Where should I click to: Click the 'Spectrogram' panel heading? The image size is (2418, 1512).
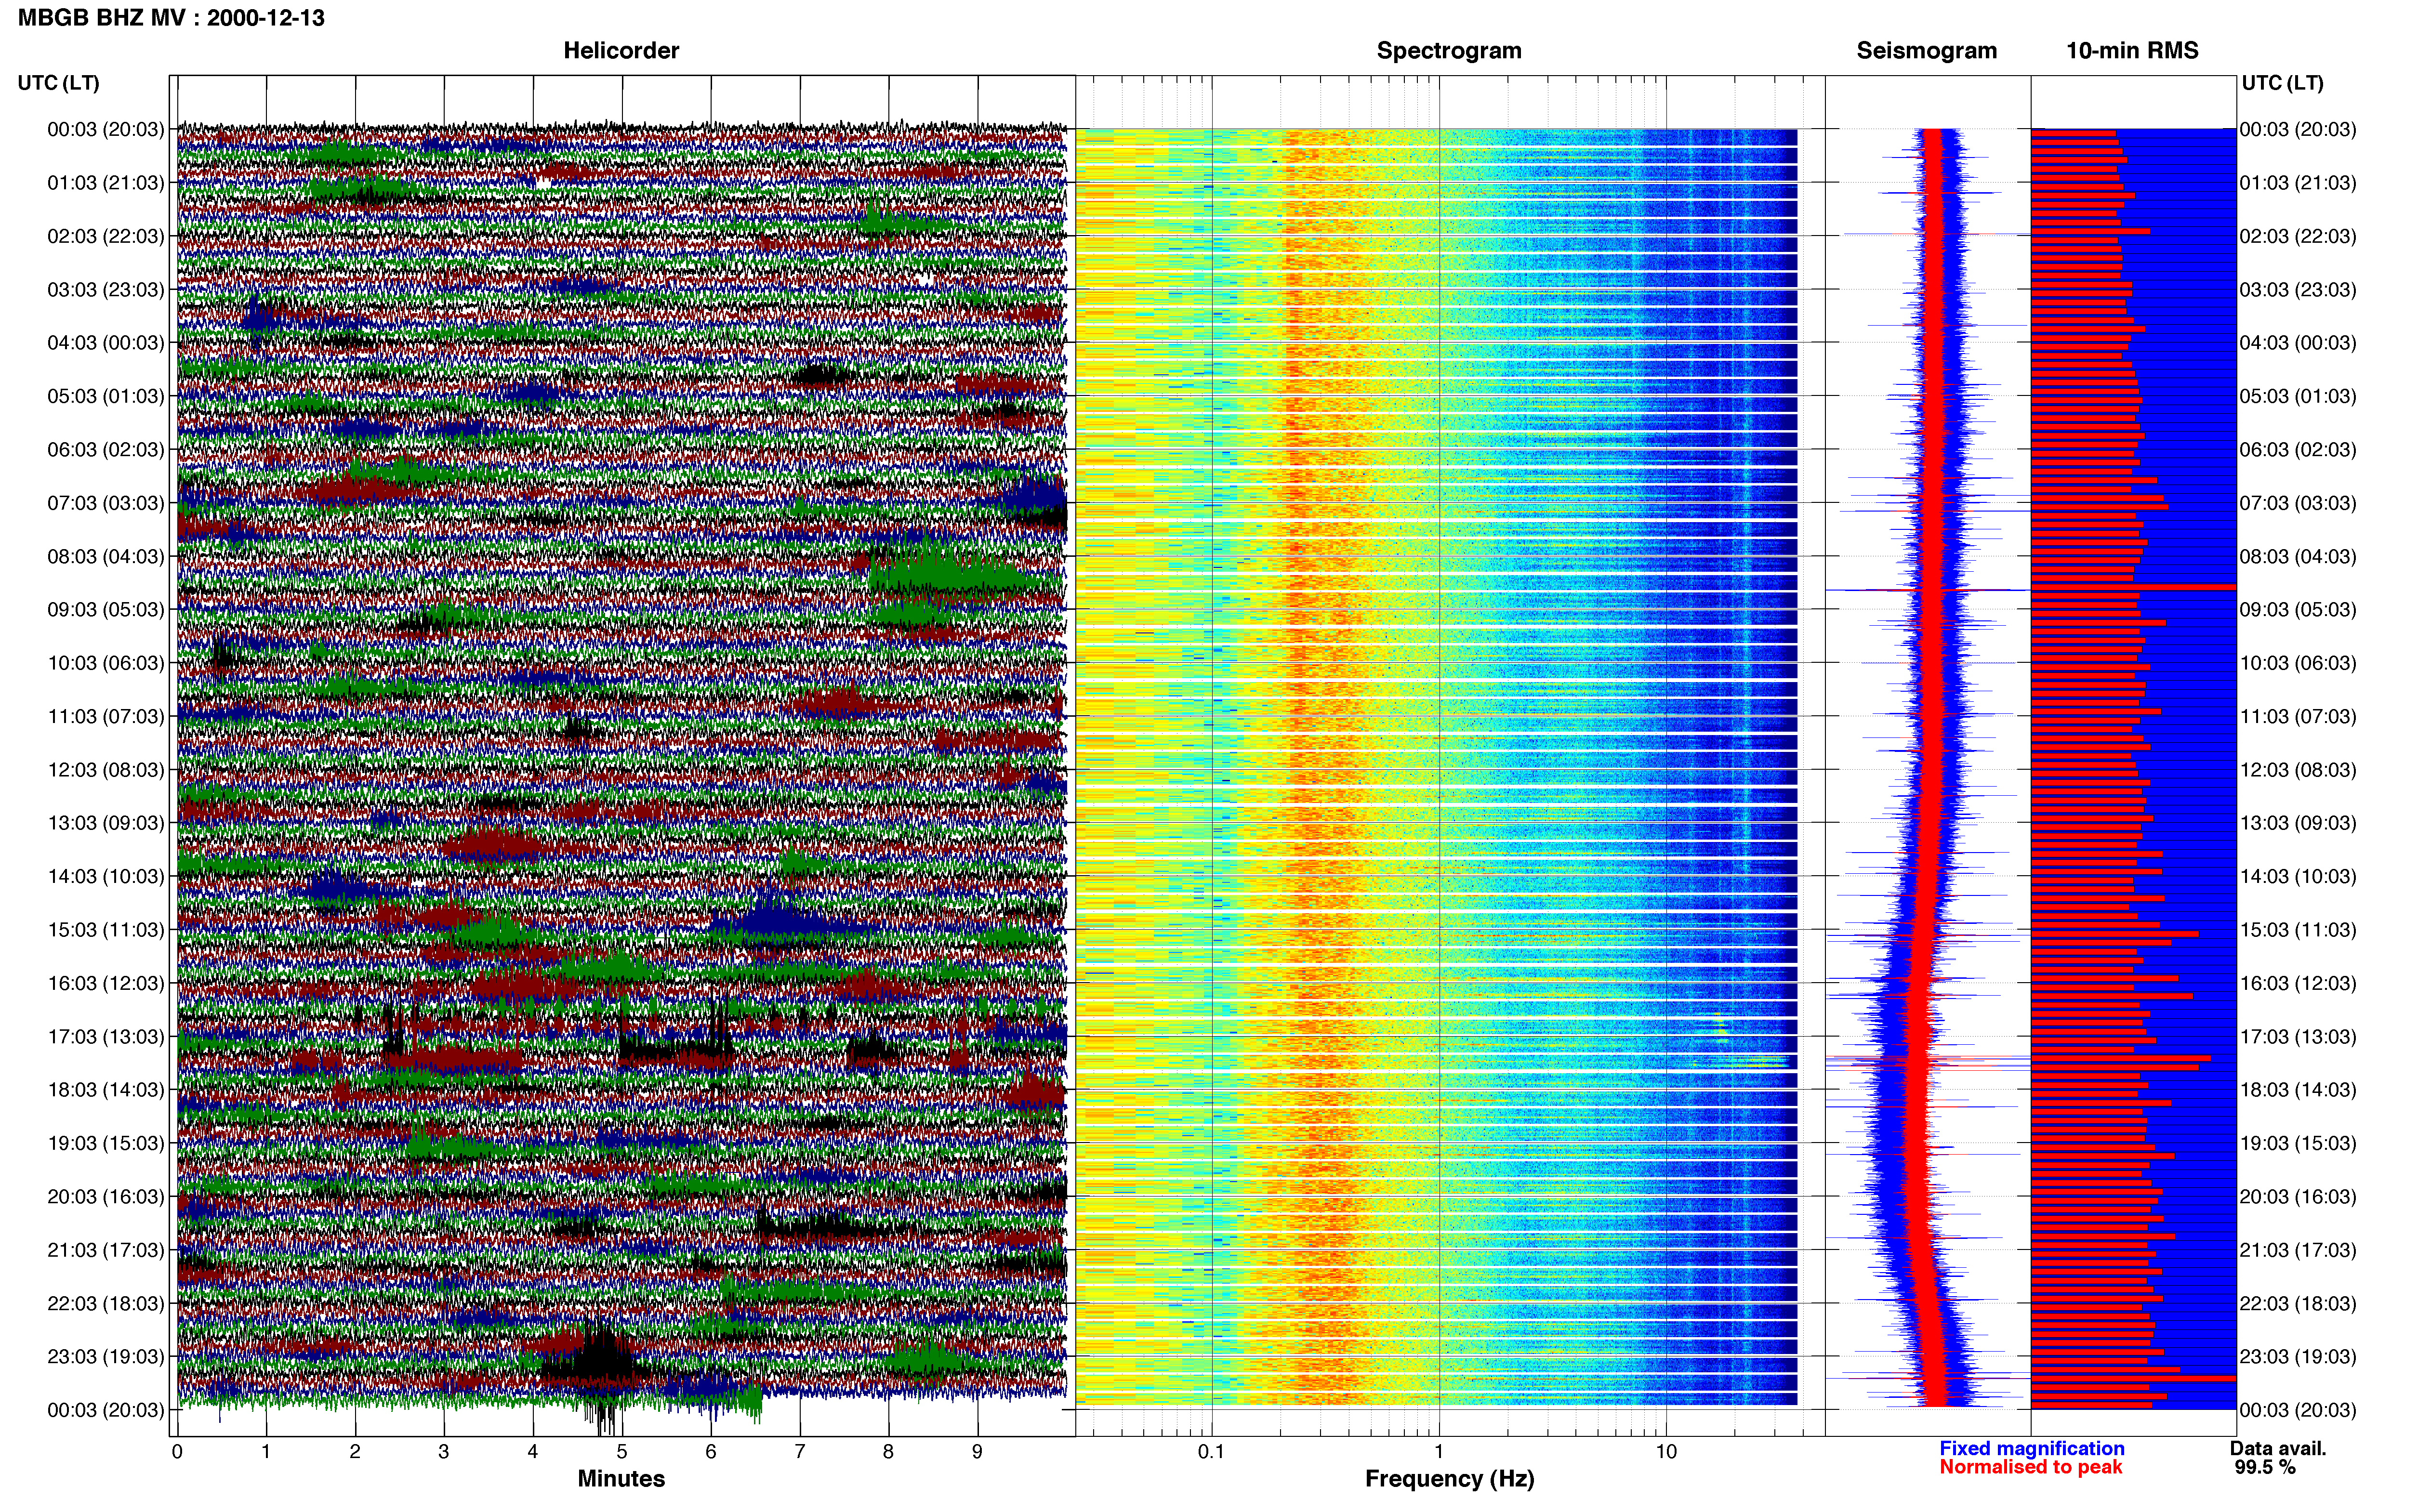pyautogui.click(x=1449, y=51)
